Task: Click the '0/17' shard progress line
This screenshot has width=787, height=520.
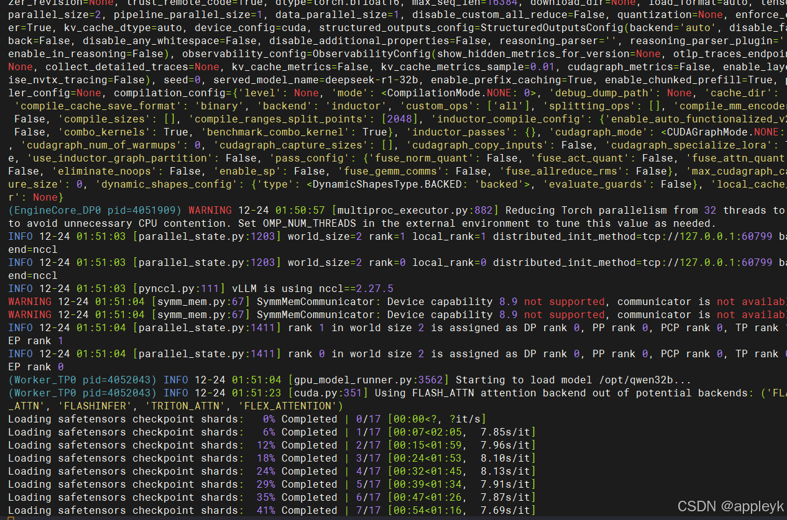Action: click(x=247, y=419)
